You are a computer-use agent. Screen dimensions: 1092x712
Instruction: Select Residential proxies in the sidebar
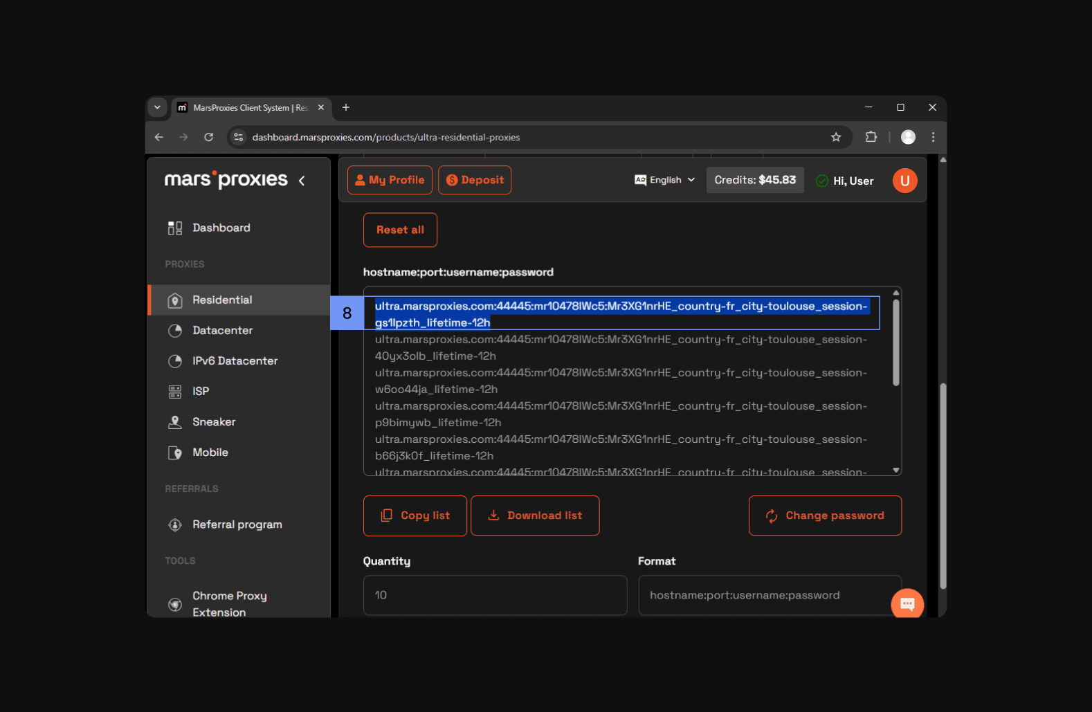[239, 300]
